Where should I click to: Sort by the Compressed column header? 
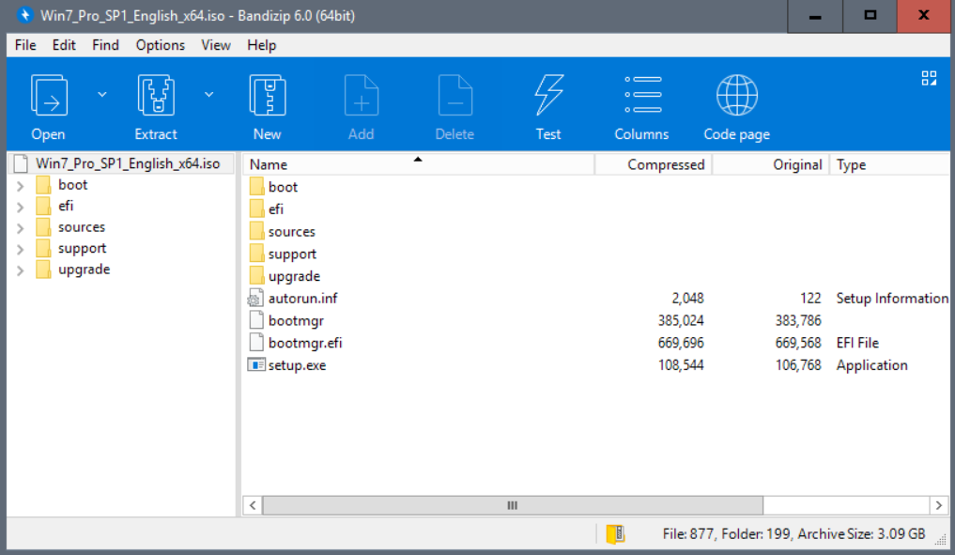[x=653, y=164]
